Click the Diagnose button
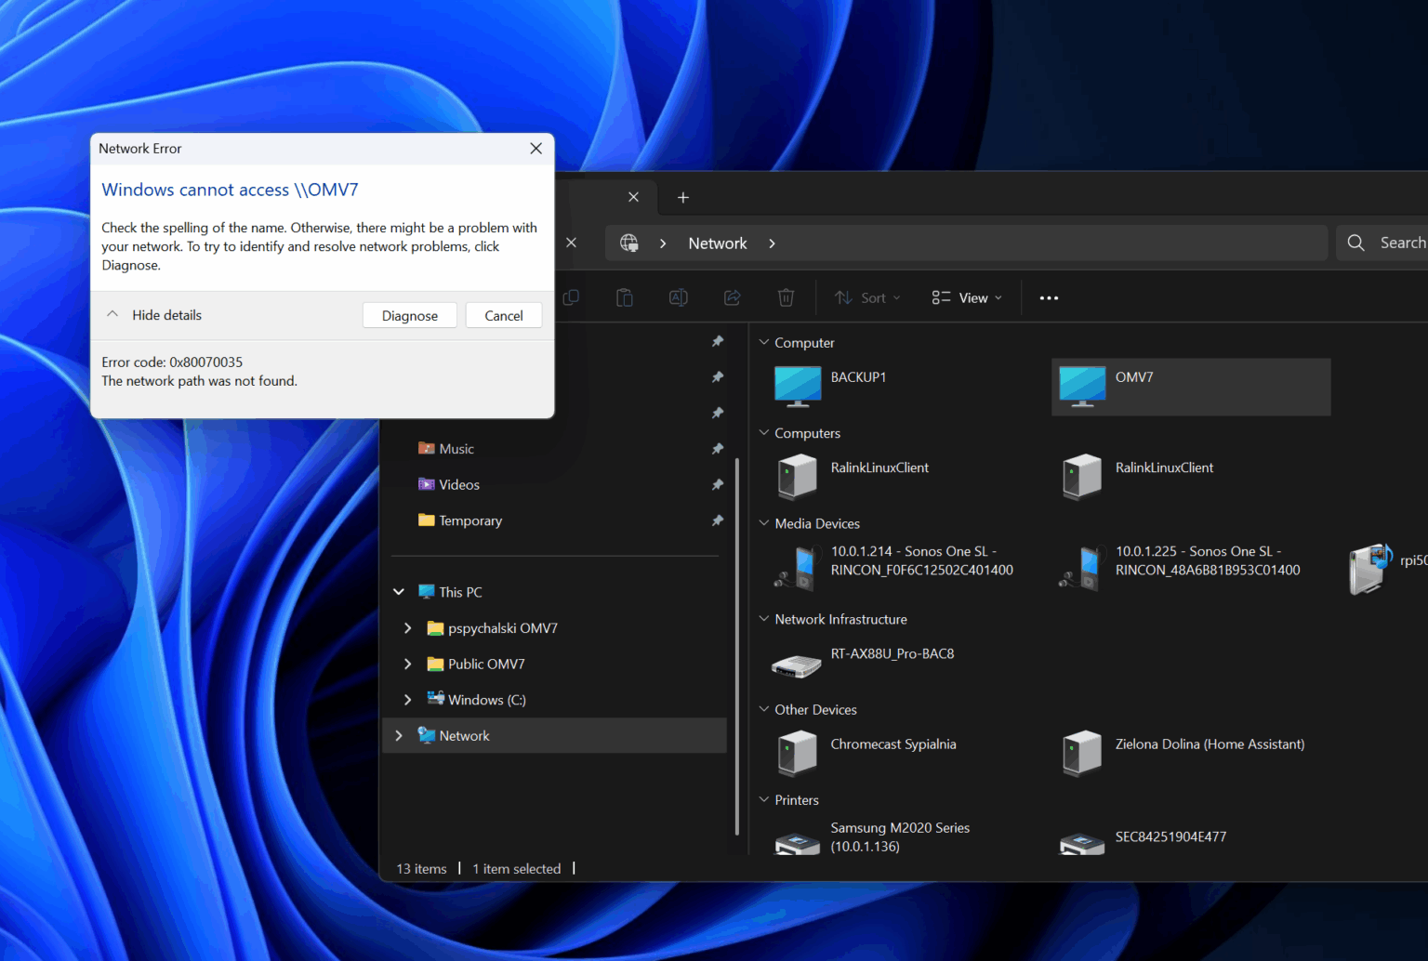The height and width of the screenshot is (961, 1428). point(409,315)
